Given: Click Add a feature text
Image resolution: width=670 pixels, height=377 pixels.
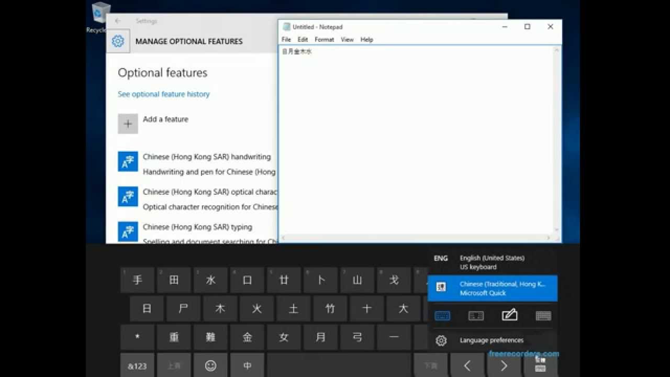Looking at the screenshot, I should [x=165, y=119].
